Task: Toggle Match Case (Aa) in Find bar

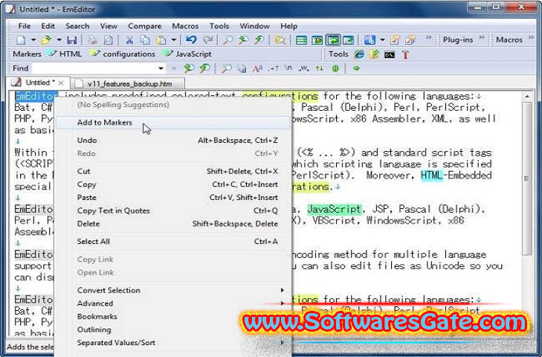Action: [257, 68]
